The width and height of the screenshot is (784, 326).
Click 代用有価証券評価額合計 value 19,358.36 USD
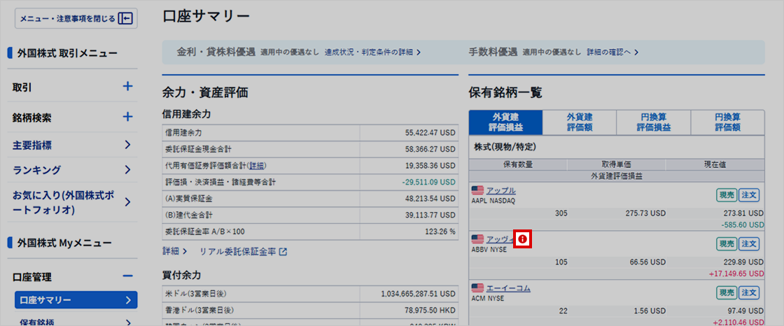click(430, 166)
